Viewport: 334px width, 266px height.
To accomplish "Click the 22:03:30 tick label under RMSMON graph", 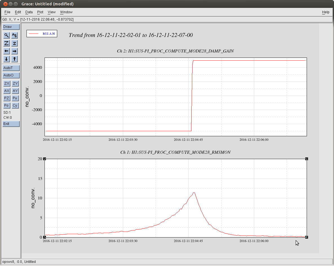I will coord(123,241).
